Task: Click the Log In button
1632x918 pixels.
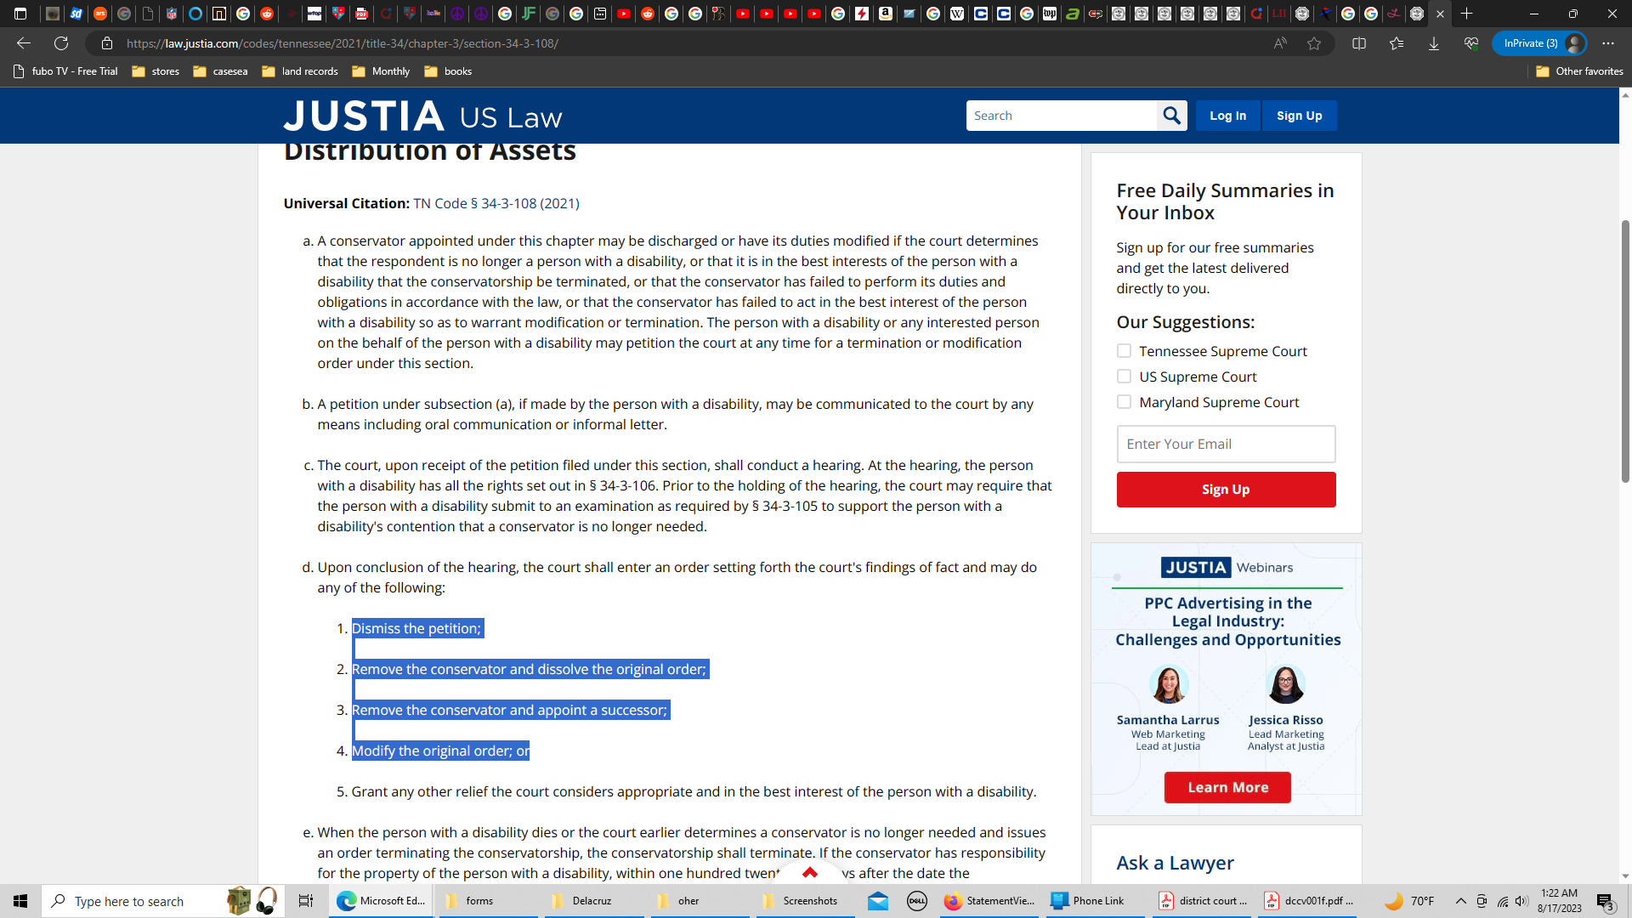Action: tap(1227, 116)
